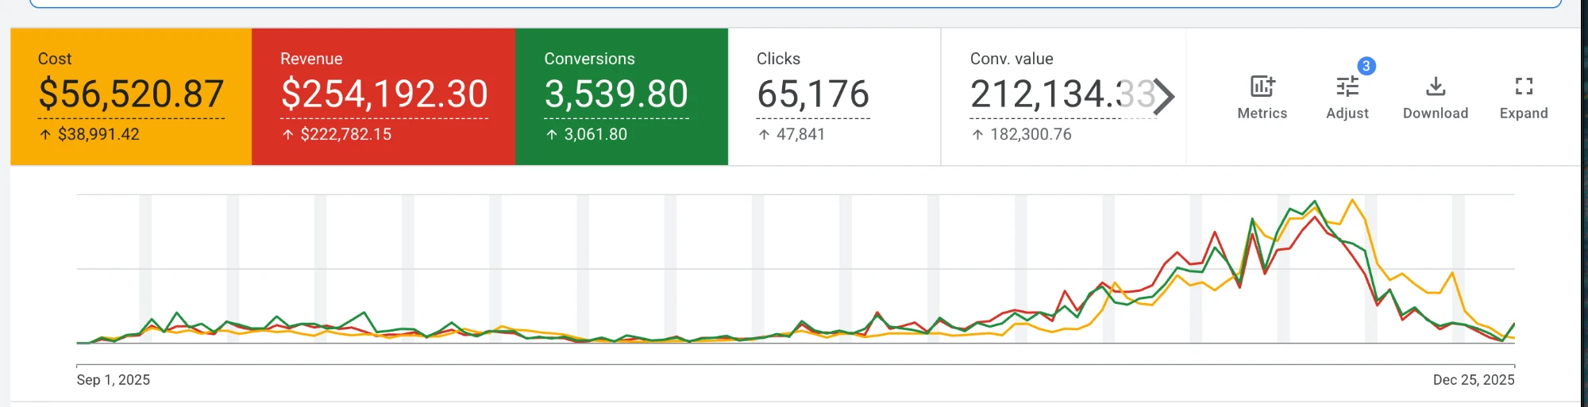The height and width of the screenshot is (407, 1588).
Task: Click the Dec 25, 2025 axis label
Action: coord(1474,379)
